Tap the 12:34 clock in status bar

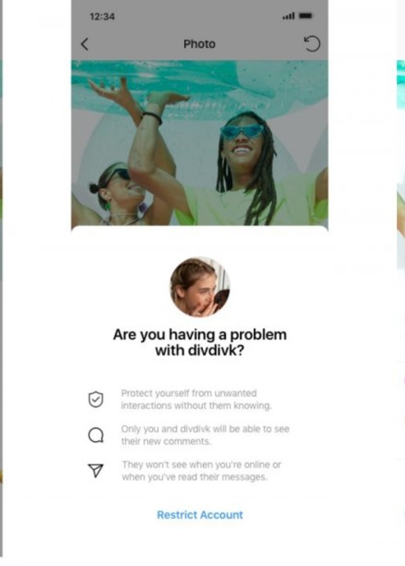[102, 17]
